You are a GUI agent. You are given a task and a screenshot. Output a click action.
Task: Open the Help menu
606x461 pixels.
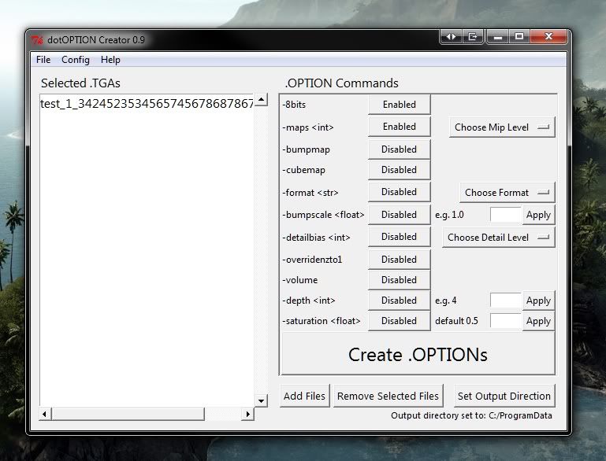110,60
